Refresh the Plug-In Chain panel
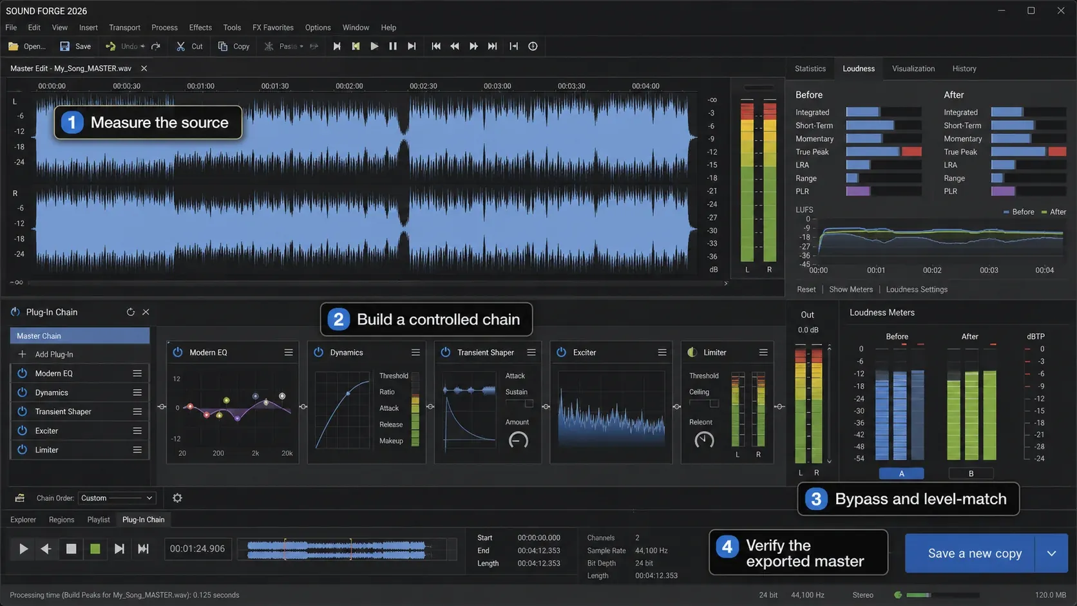Image resolution: width=1077 pixels, height=606 pixels. [x=131, y=312]
